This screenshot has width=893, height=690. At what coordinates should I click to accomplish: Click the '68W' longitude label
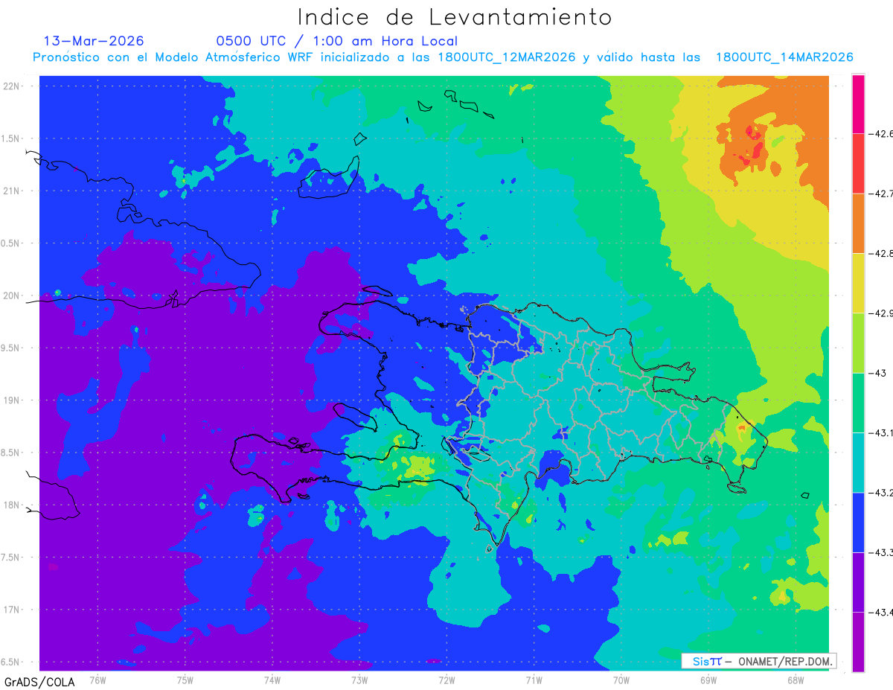795,680
